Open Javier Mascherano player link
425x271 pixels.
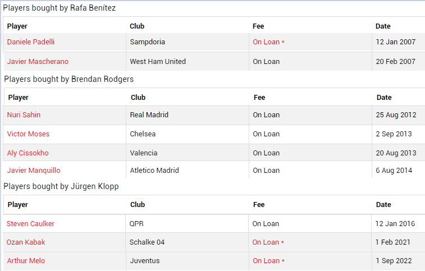point(38,62)
